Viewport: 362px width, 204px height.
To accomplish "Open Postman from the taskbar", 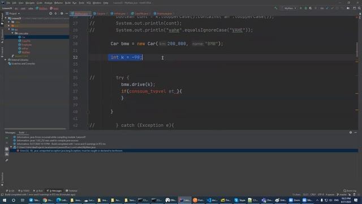I will [199, 200].
